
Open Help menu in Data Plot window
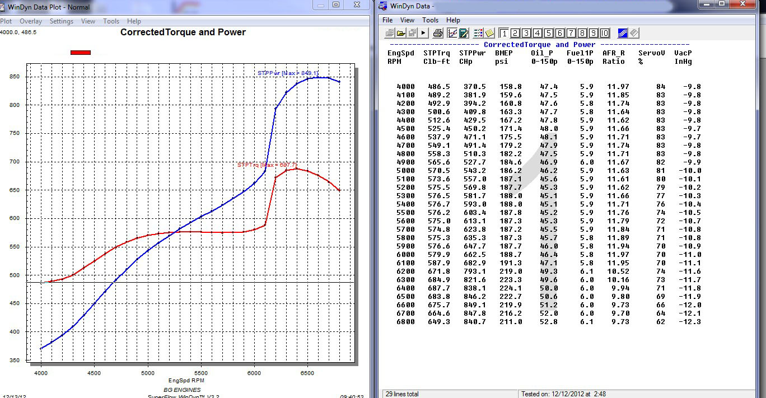click(x=134, y=21)
